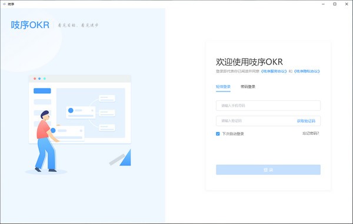The width and height of the screenshot is (353, 224).
Task: Switch to the 短信登录 tab
Action: click(223, 87)
